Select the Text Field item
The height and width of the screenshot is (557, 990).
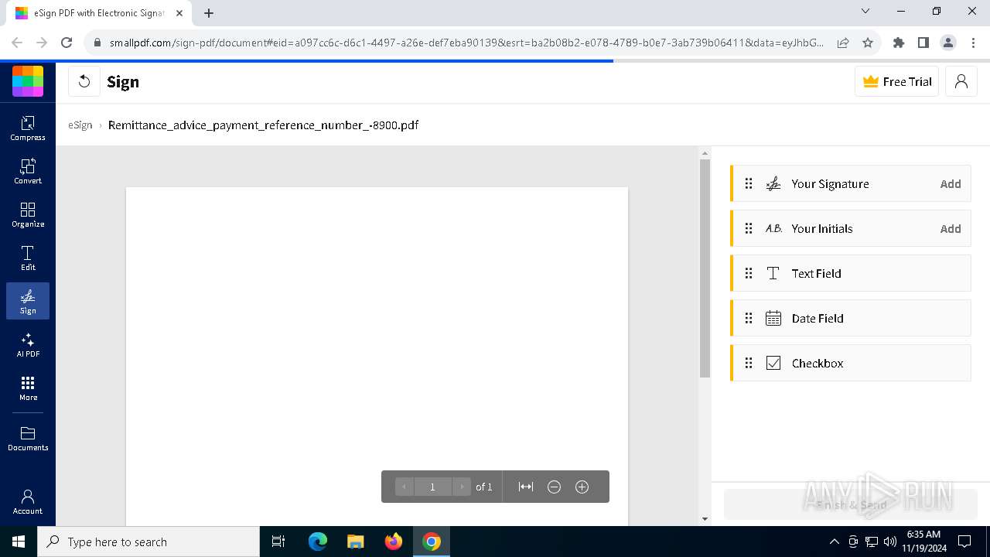coord(851,274)
